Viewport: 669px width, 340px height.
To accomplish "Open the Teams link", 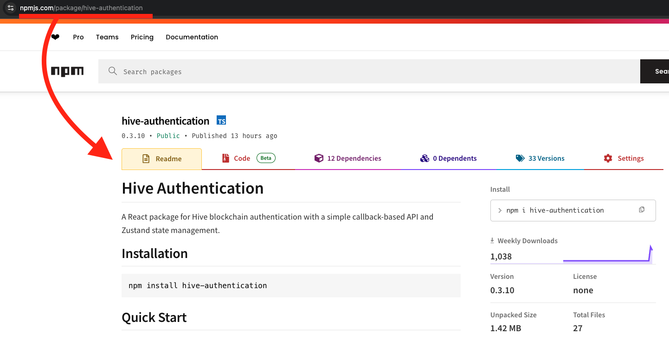I will 107,37.
